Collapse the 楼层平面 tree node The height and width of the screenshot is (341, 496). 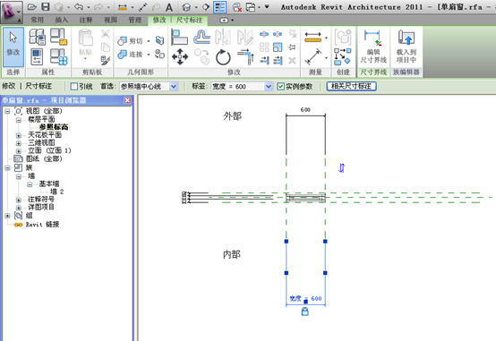pyautogui.click(x=19, y=120)
